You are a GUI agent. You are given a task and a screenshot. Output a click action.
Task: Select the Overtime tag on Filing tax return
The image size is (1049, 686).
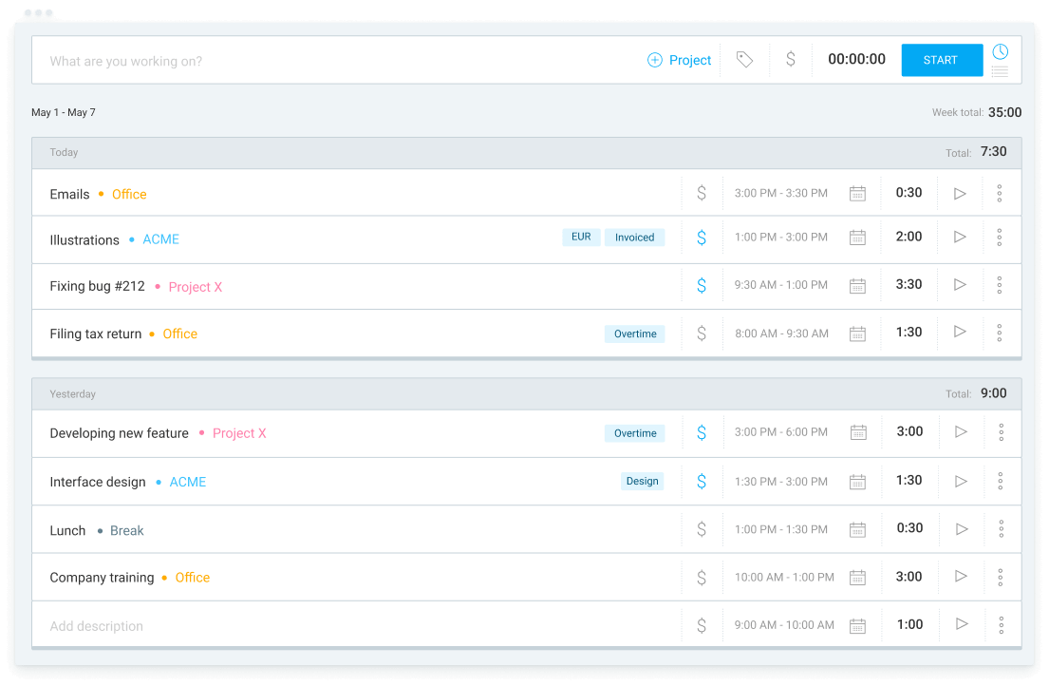634,333
